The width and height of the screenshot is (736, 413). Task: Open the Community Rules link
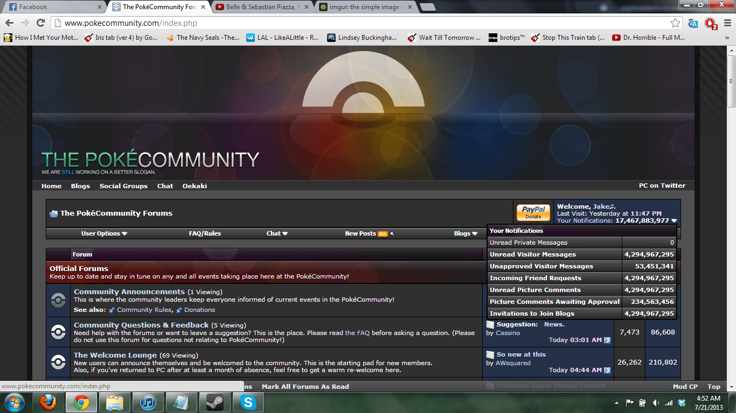click(x=144, y=310)
